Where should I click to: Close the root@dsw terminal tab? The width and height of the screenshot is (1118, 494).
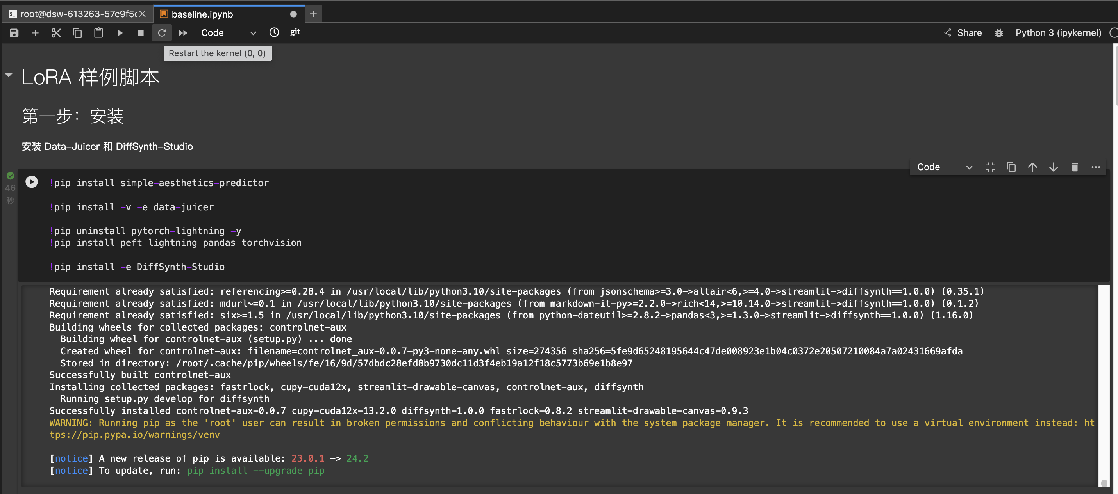pyautogui.click(x=142, y=14)
